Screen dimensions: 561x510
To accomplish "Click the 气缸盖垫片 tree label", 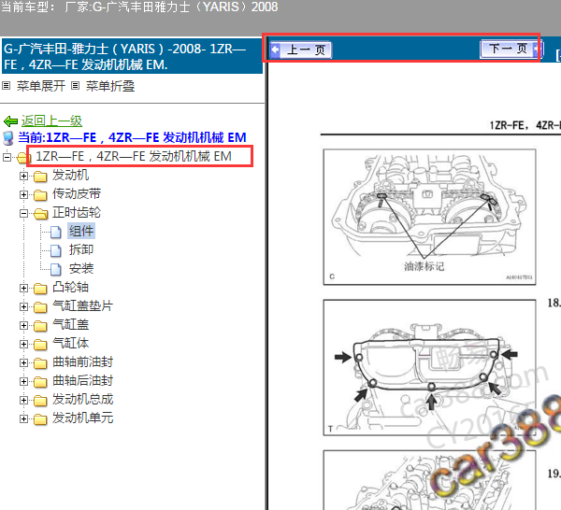I will 82,306.
